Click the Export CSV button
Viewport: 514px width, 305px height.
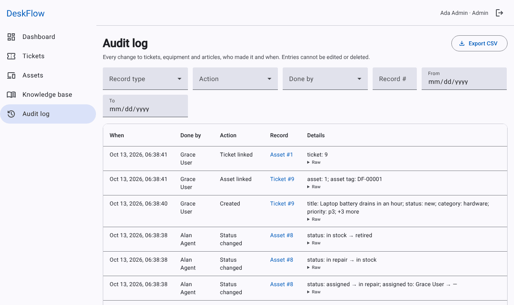479,43
